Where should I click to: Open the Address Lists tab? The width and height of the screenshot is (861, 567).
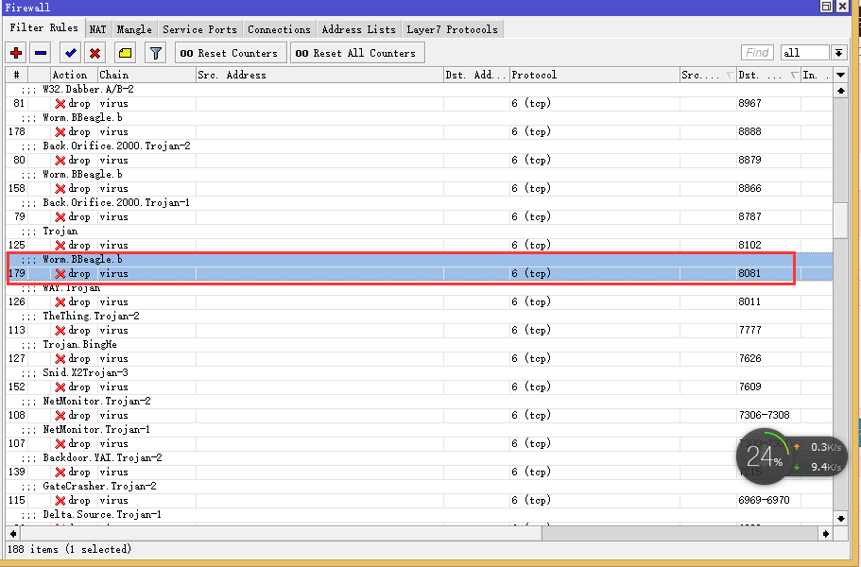tap(358, 29)
